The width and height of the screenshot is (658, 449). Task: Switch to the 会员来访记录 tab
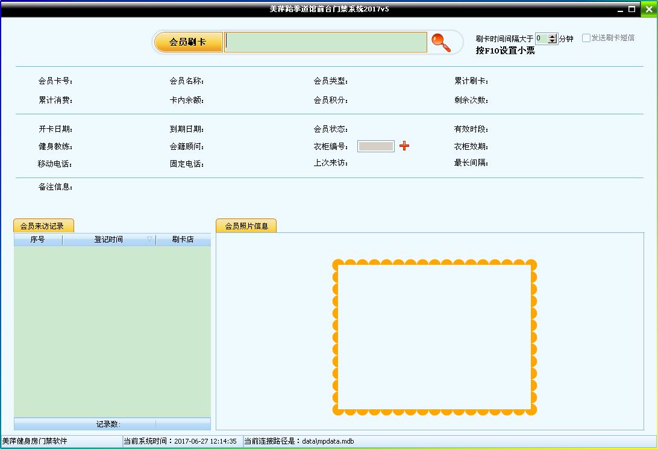[x=42, y=224]
